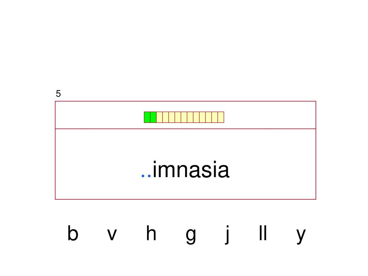Pick the 'll' digraph answer option
Screen dimensions: 368x276
click(263, 233)
